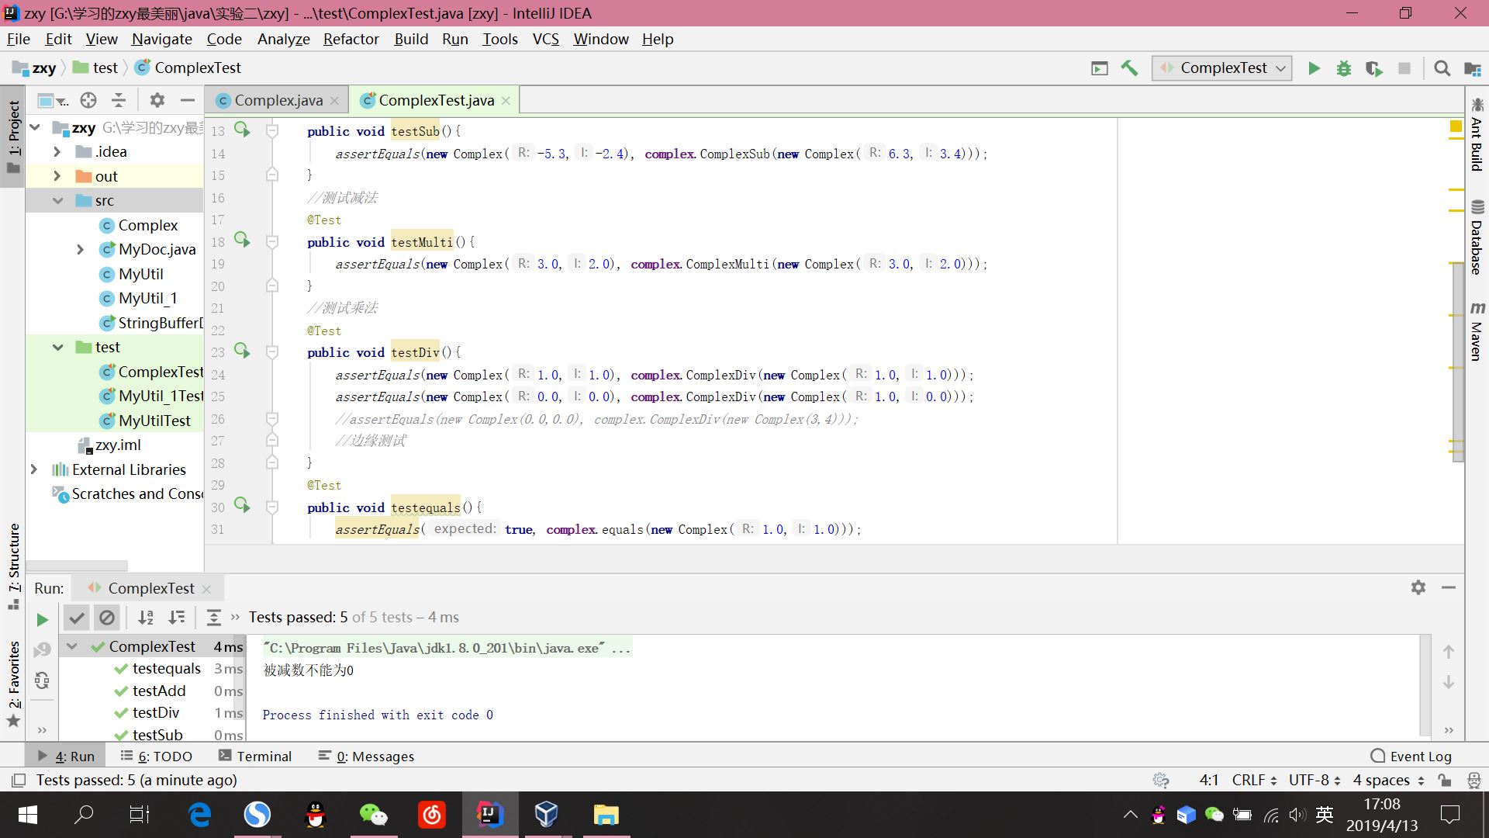The image size is (1489, 838).
Task: Open File Explorer from taskbar
Action: click(606, 814)
